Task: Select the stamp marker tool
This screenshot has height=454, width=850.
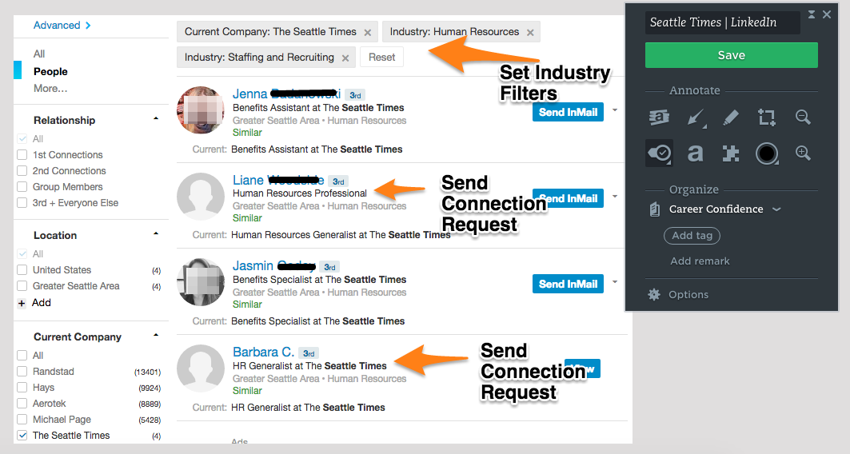Action: [x=659, y=153]
